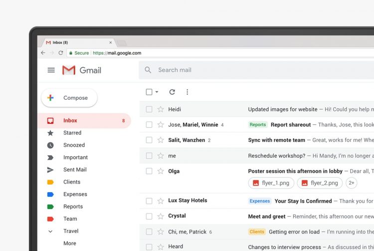
Task: Open the Travel label
Action: 71,231
